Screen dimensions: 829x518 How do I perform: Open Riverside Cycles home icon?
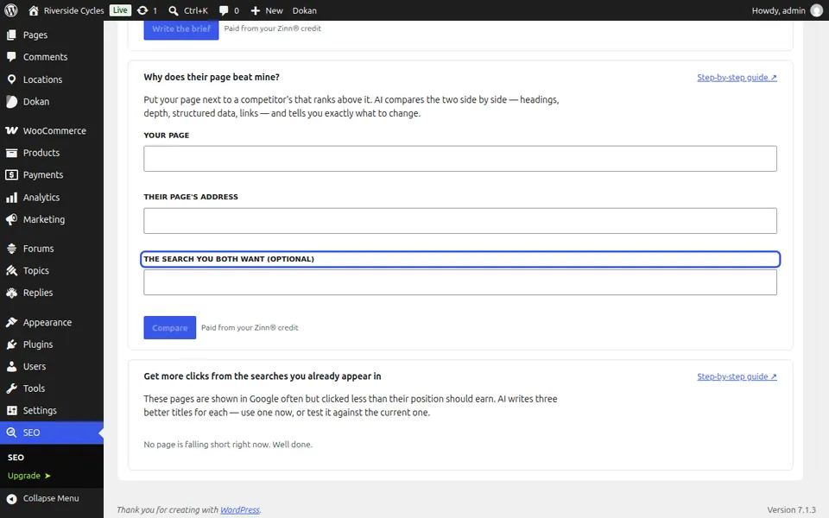34,10
